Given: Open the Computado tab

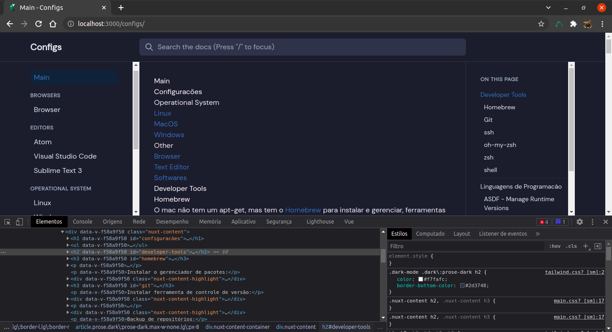Looking at the screenshot, I should point(430,233).
